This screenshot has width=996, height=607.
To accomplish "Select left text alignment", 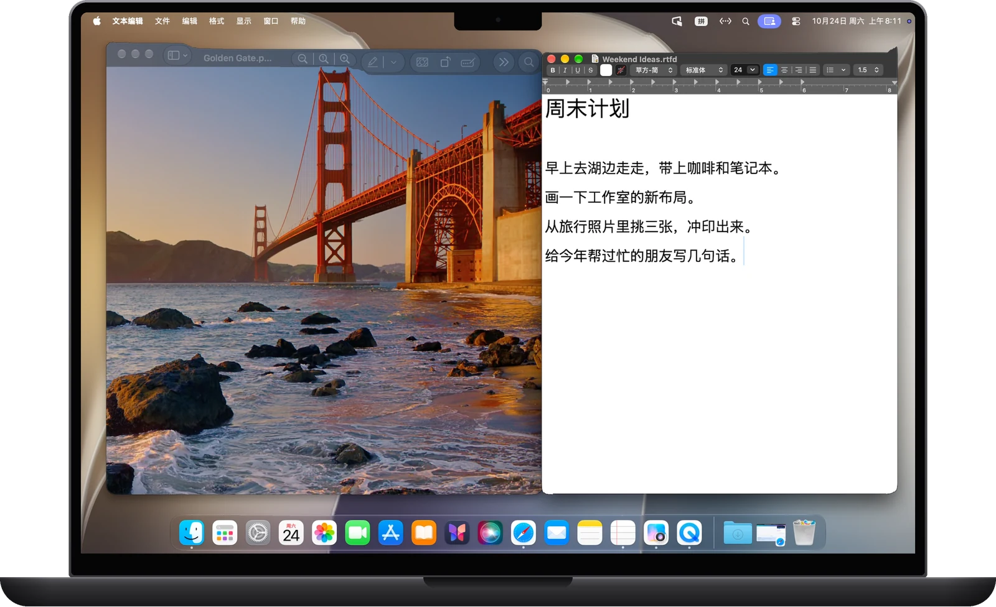I will [770, 70].
